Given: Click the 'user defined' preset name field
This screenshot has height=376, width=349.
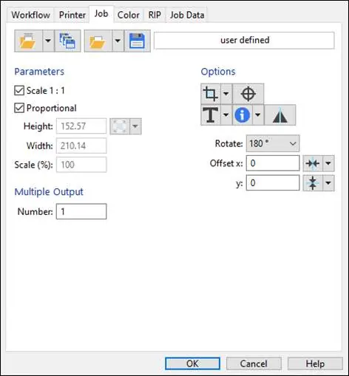Looking at the screenshot, I should tap(244, 41).
